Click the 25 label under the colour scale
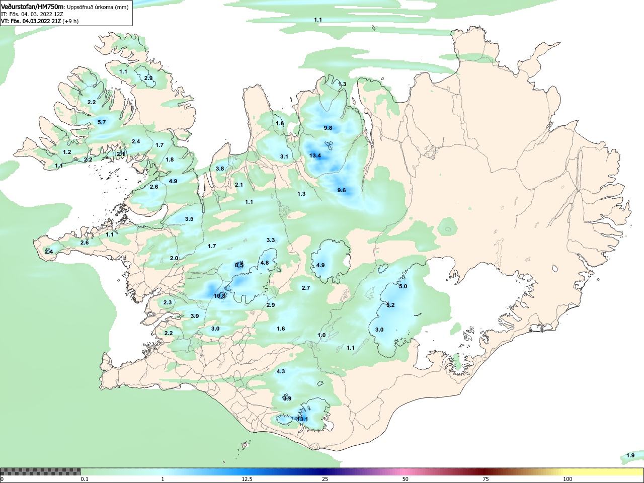644x483 pixels. tap(326, 479)
